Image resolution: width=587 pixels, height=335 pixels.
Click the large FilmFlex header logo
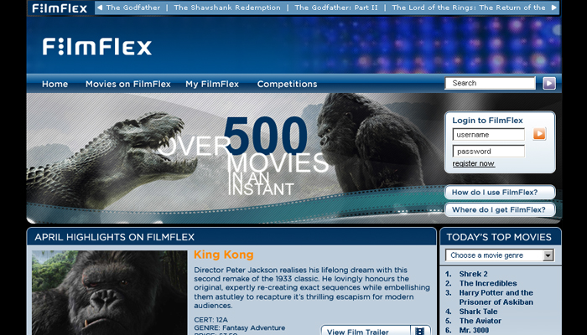coord(97,47)
